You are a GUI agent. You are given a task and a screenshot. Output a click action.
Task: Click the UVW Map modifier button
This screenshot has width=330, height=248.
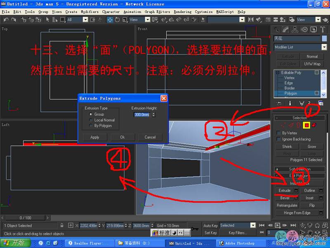click(x=312, y=64)
